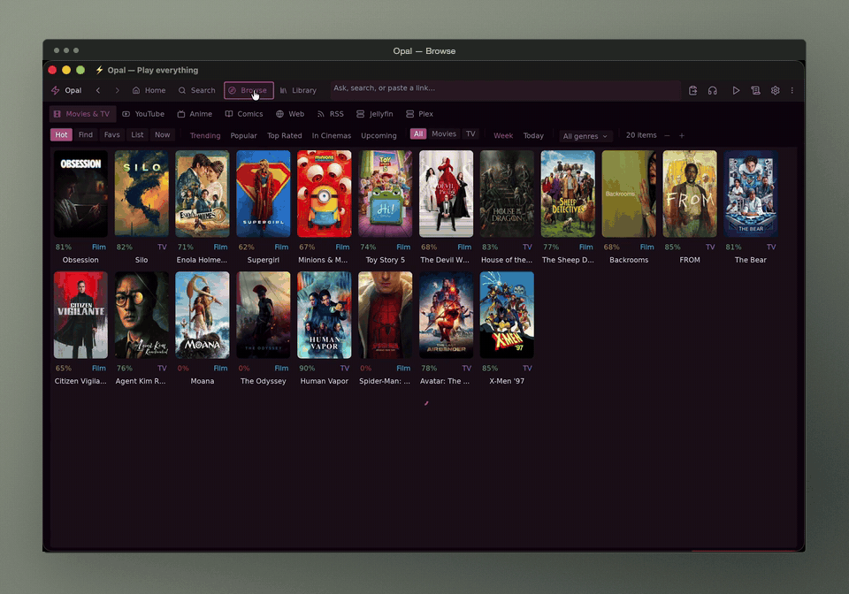Select the Movies & TV source
This screenshot has width=849, height=594.
81,114
